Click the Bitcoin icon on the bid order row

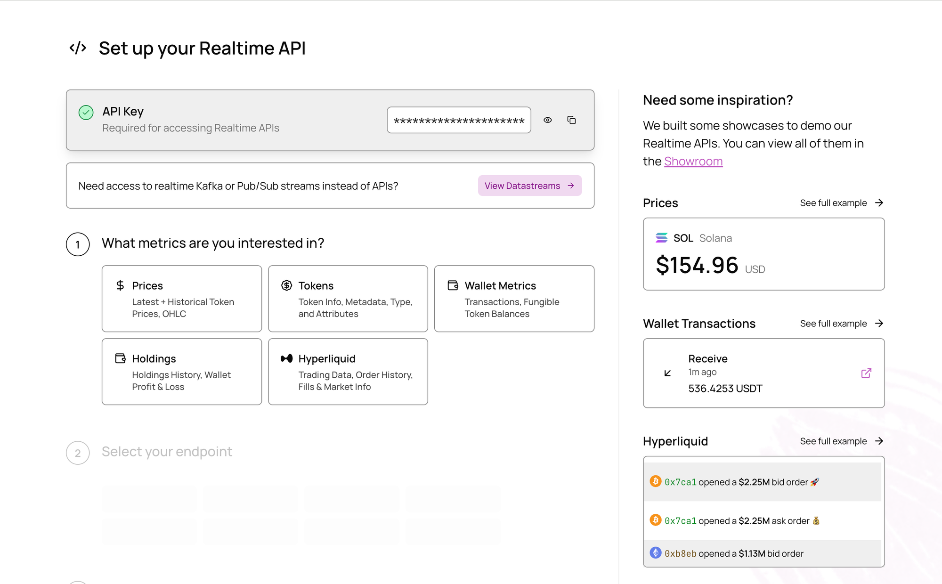click(x=655, y=481)
